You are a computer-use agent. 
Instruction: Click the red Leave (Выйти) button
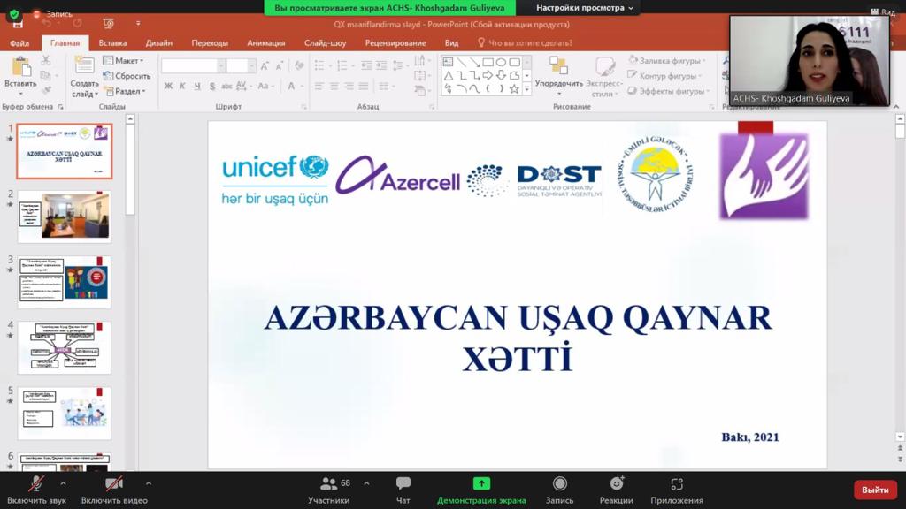(x=875, y=490)
